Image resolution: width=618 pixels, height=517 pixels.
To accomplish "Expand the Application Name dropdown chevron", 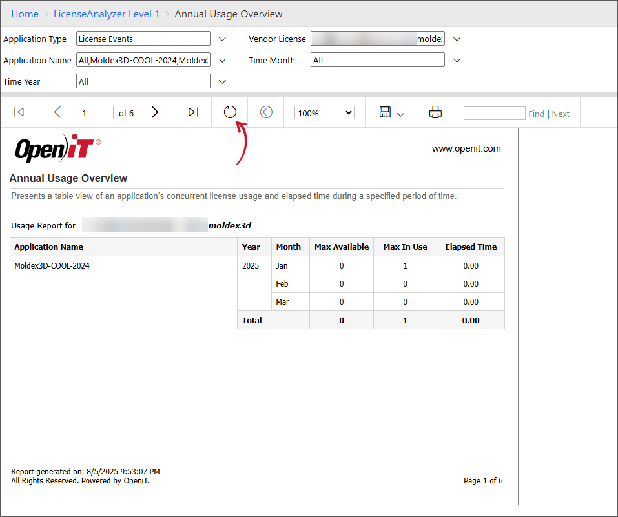I will coord(222,61).
